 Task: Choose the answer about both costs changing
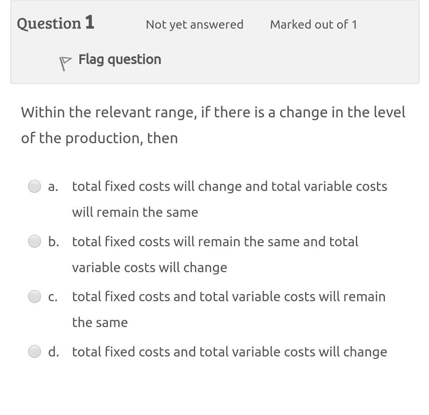[230, 351]
